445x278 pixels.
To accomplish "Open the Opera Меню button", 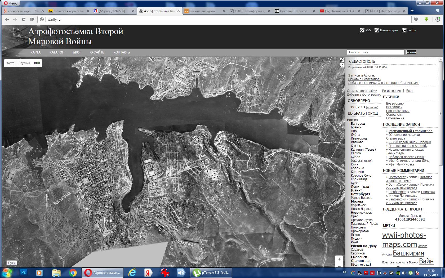I will (x=11, y=3).
